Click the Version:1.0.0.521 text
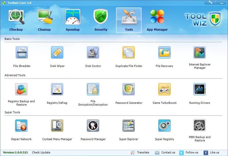Image resolution: width=228 pixels, height=156 pixels. 15,152
